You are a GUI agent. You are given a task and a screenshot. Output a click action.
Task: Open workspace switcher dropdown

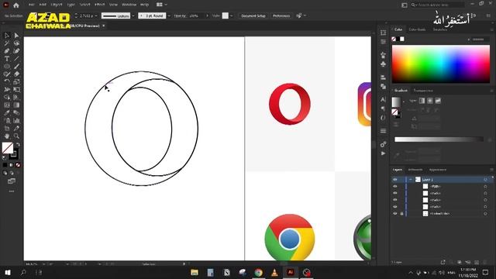(x=162, y=5)
